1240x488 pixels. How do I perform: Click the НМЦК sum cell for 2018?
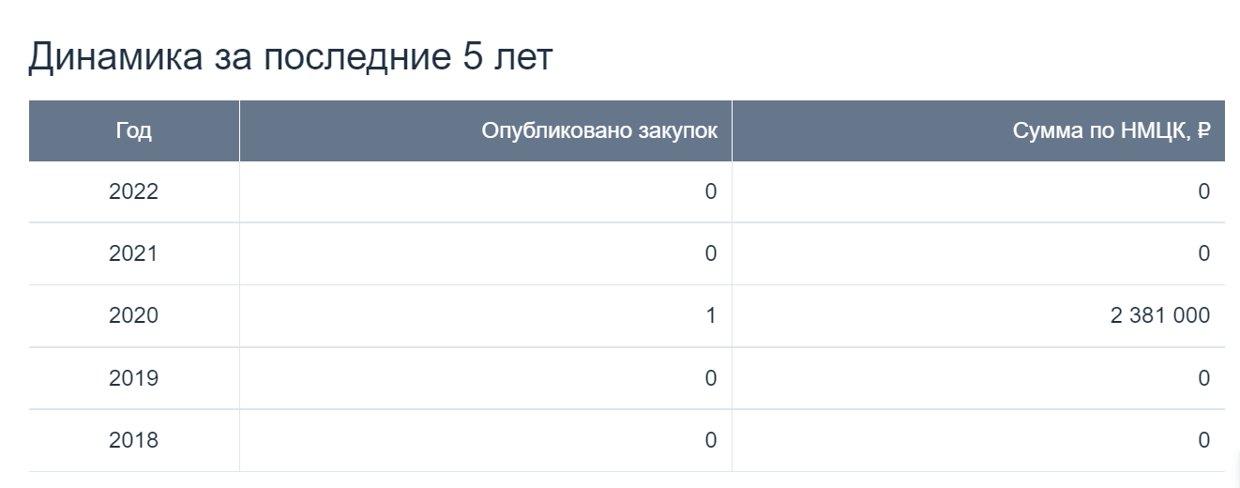(x=978, y=440)
